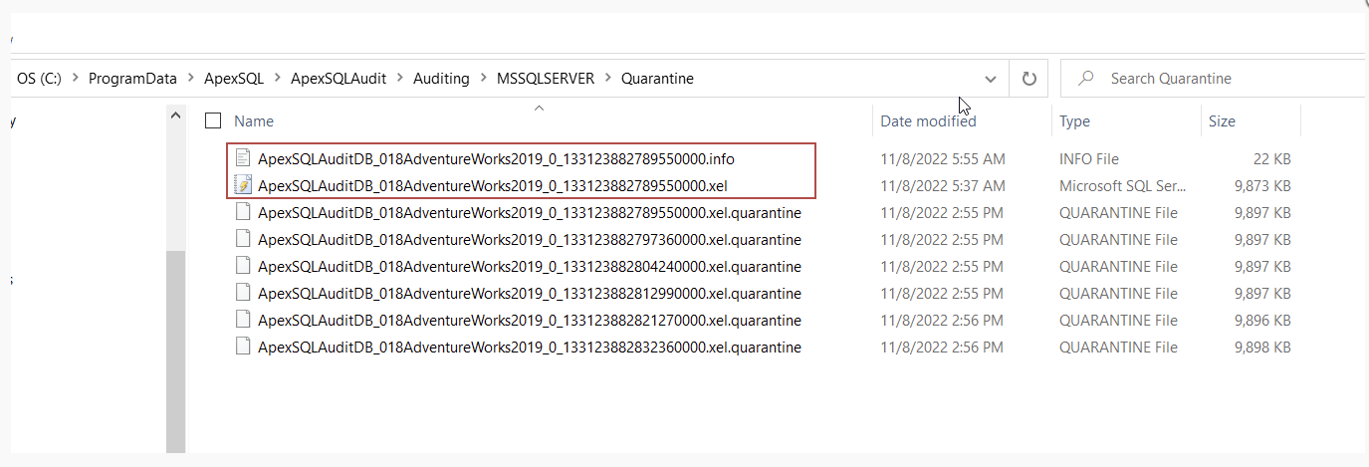The height and width of the screenshot is (467, 1369).
Task: Click the Microsoft SQL Ser... type cell
Action: click(1122, 185)
